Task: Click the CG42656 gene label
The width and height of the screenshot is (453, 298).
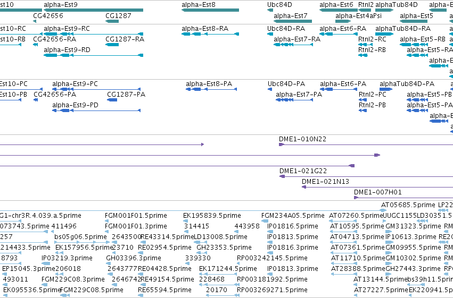Action: point(48,15)
